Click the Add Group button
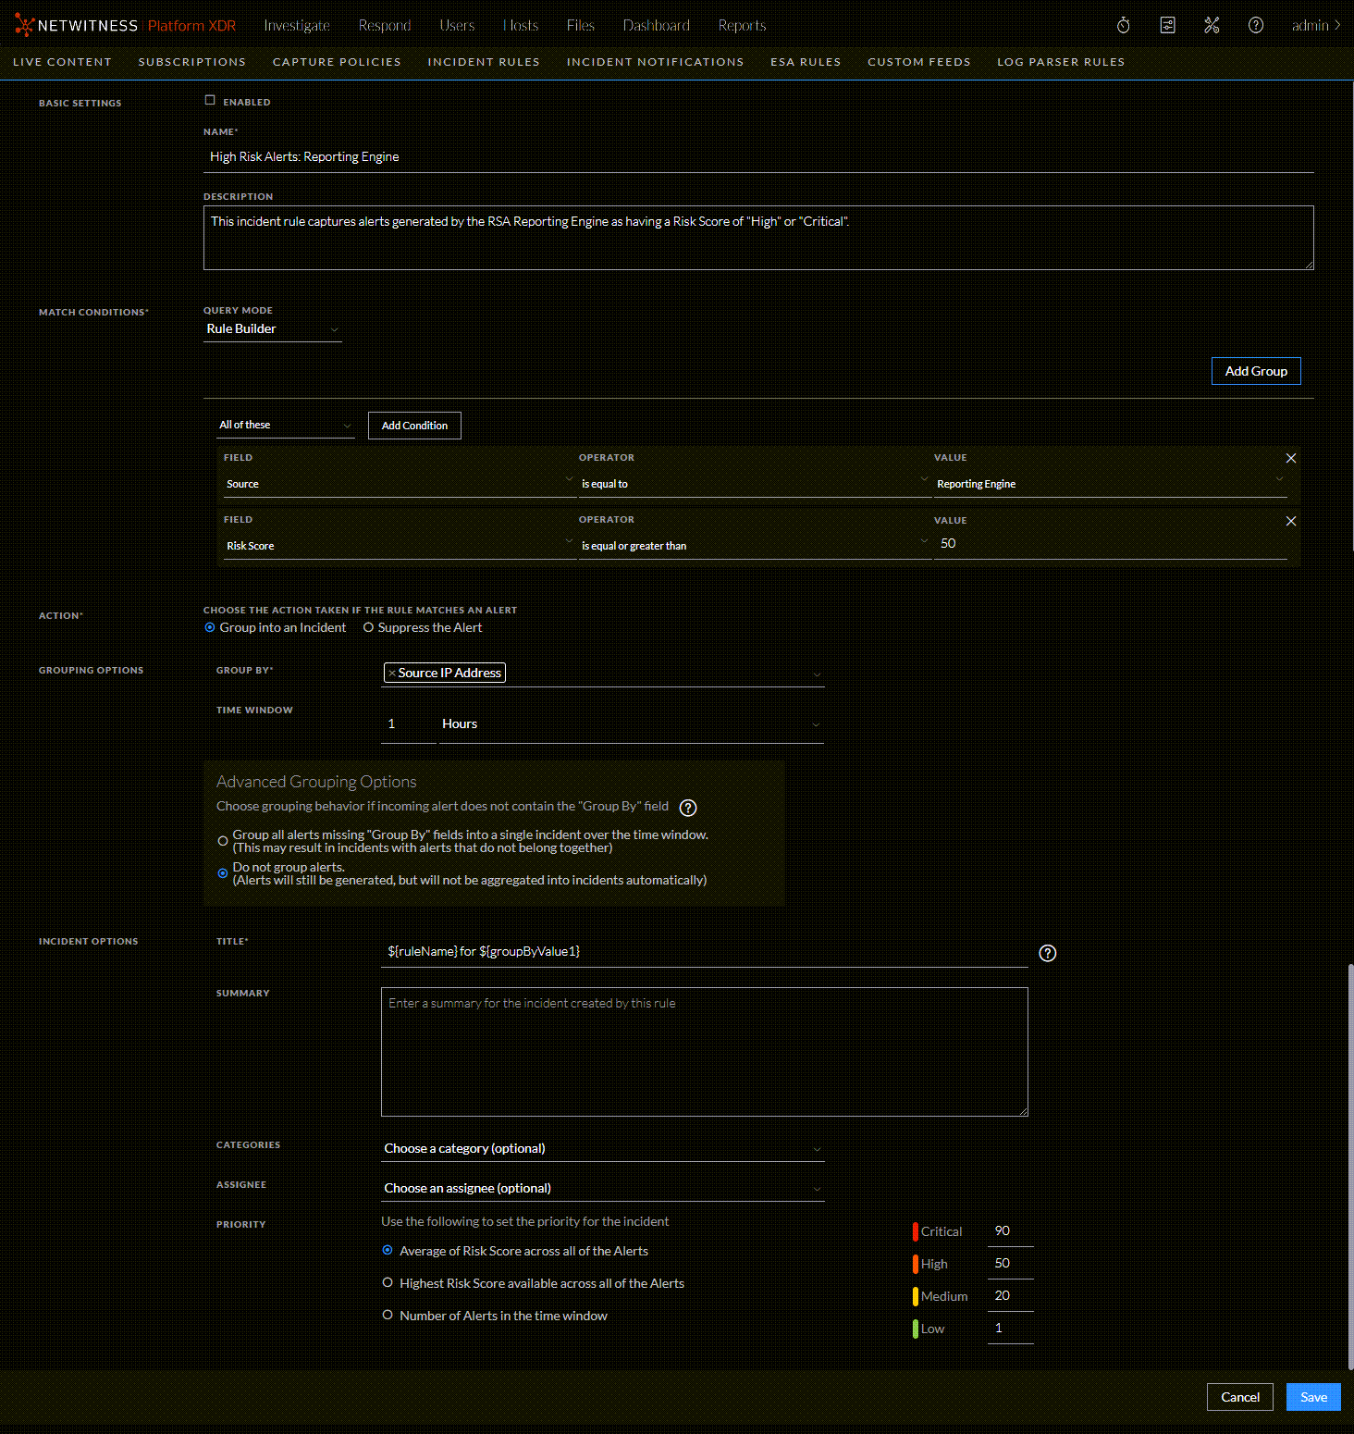 click(1255, 371)
